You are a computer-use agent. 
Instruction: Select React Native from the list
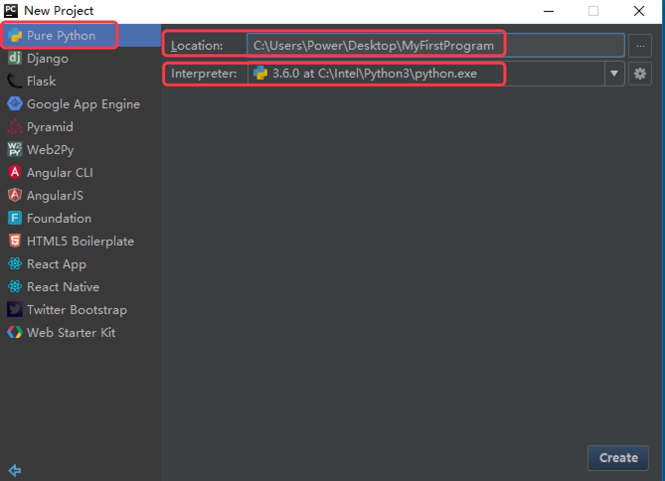(63, 287)
